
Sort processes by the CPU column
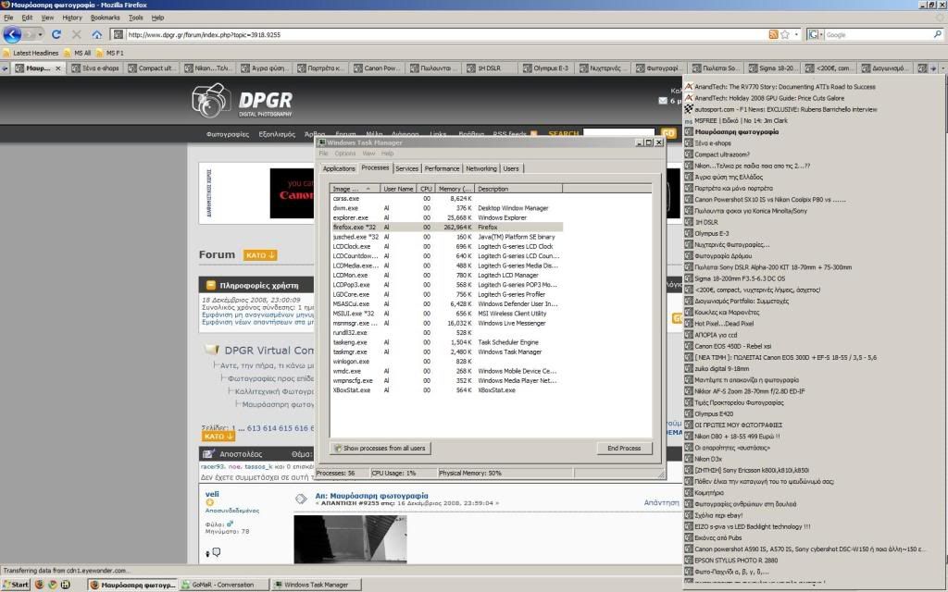coord(426,189)
